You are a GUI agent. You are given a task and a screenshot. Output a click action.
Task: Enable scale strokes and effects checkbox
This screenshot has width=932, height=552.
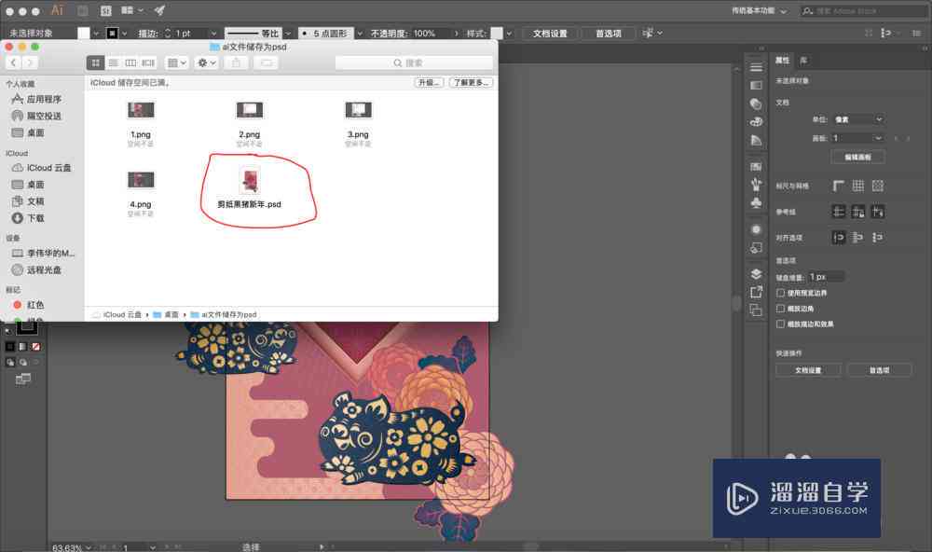coord(780,324)
